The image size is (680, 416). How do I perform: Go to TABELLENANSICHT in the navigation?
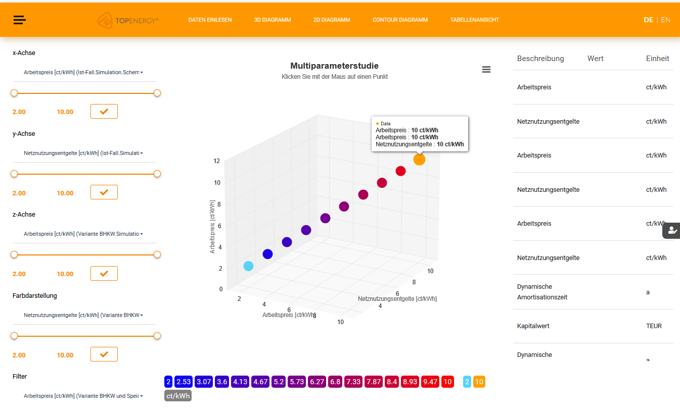pos(474,20)
